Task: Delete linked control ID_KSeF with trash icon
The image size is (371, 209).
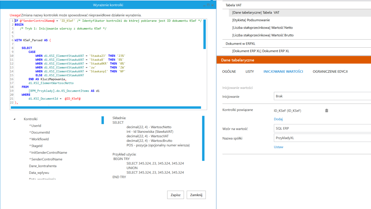Action: tap(327, 111)
